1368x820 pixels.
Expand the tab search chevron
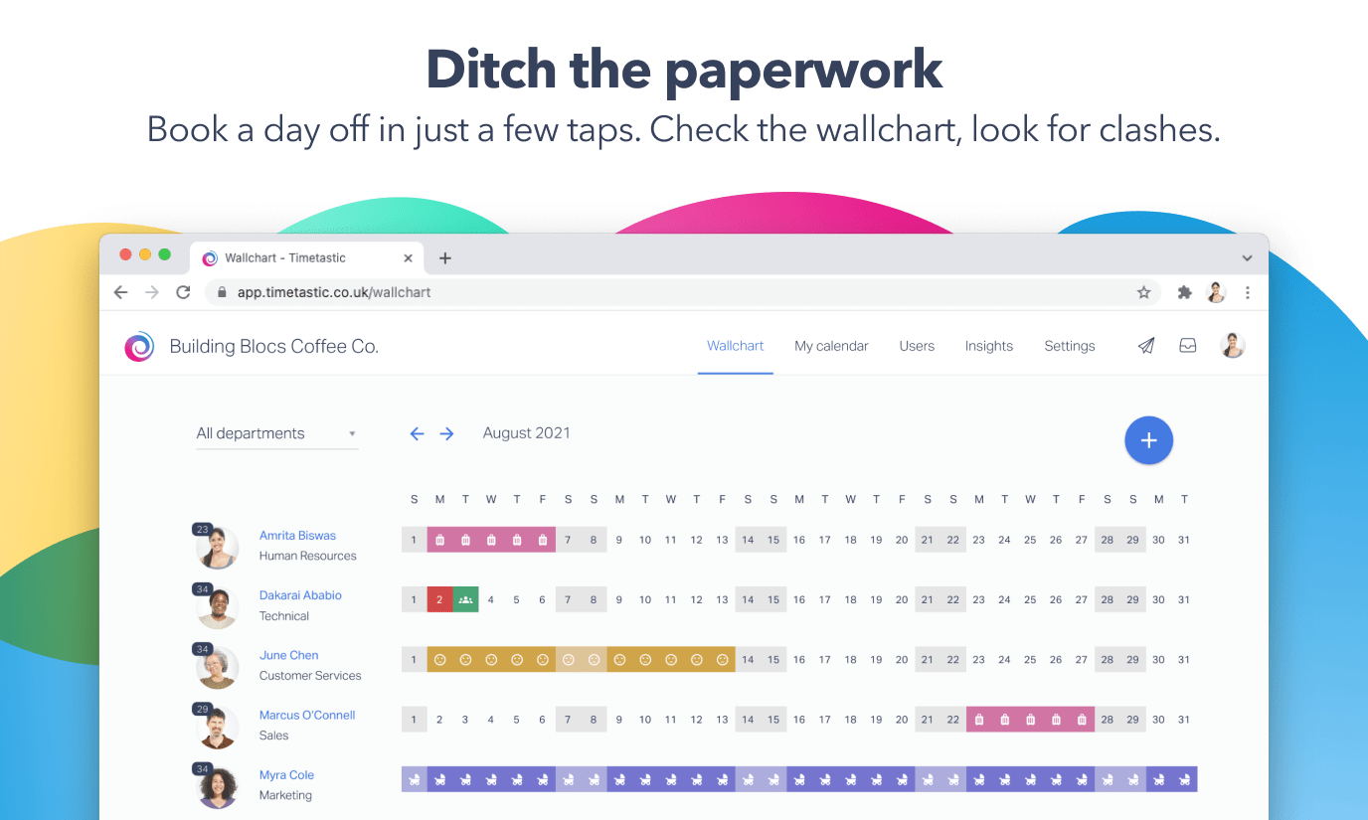[1248, 258]
